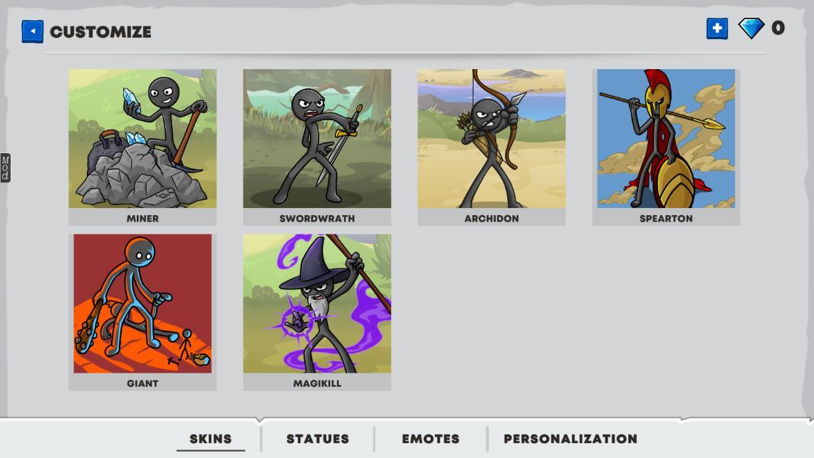Screen dimensions: 814x458
Task: Switch to the Emotes tab
Action: [430, 439]
